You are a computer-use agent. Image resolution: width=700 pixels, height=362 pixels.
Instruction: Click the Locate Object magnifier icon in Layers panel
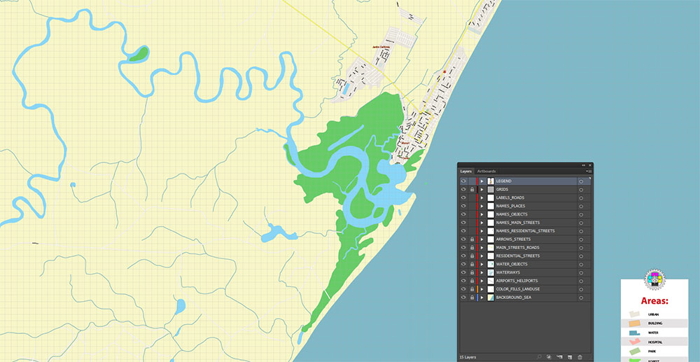(x=539, y=357)
